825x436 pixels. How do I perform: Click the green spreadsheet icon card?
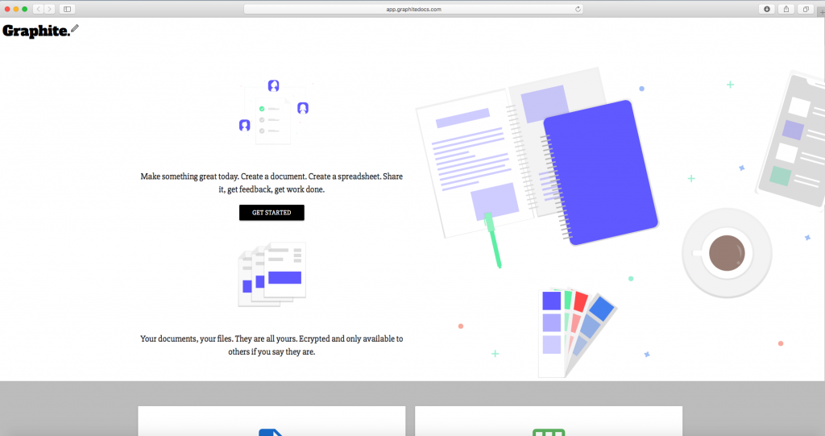pos(549,421)
